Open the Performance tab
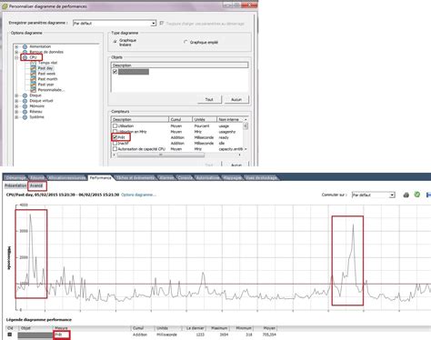Image resolution: width=431 pixels, height=340 pixels. pos(100,178)
